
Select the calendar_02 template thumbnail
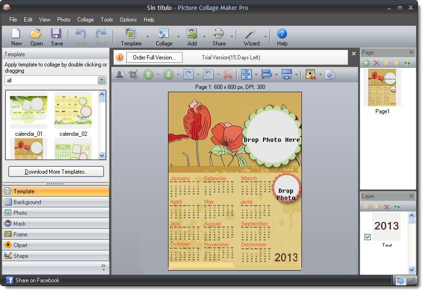tap(73, 110)
